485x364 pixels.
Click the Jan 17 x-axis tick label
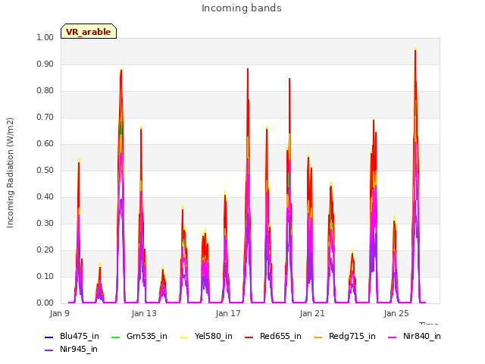click(x=228, y=313)
